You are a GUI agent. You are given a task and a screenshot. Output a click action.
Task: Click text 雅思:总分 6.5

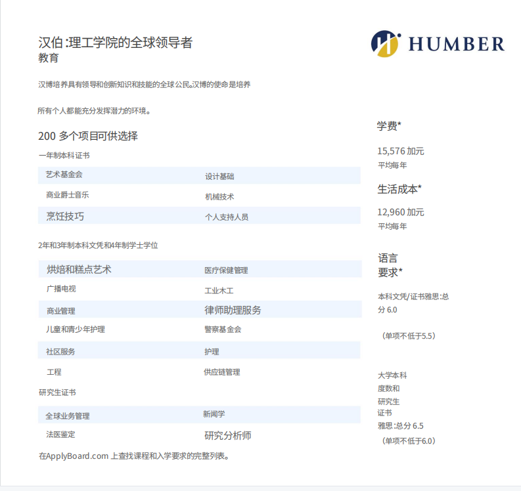(400, 425)
